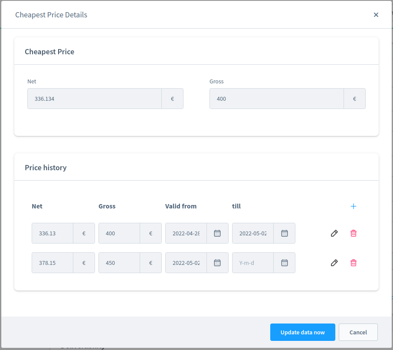Add a new price history entry

coord(353,206)
